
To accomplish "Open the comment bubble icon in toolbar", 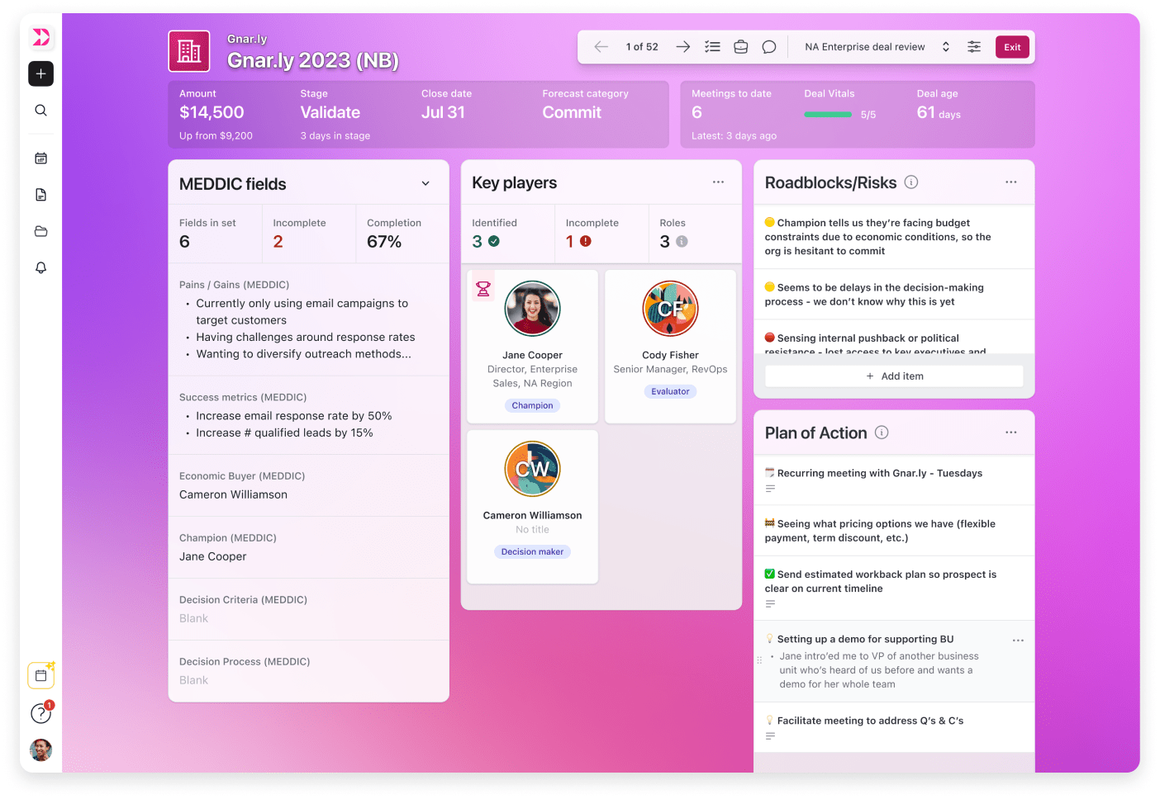I will pyautogui.click(x=769, y=47).
